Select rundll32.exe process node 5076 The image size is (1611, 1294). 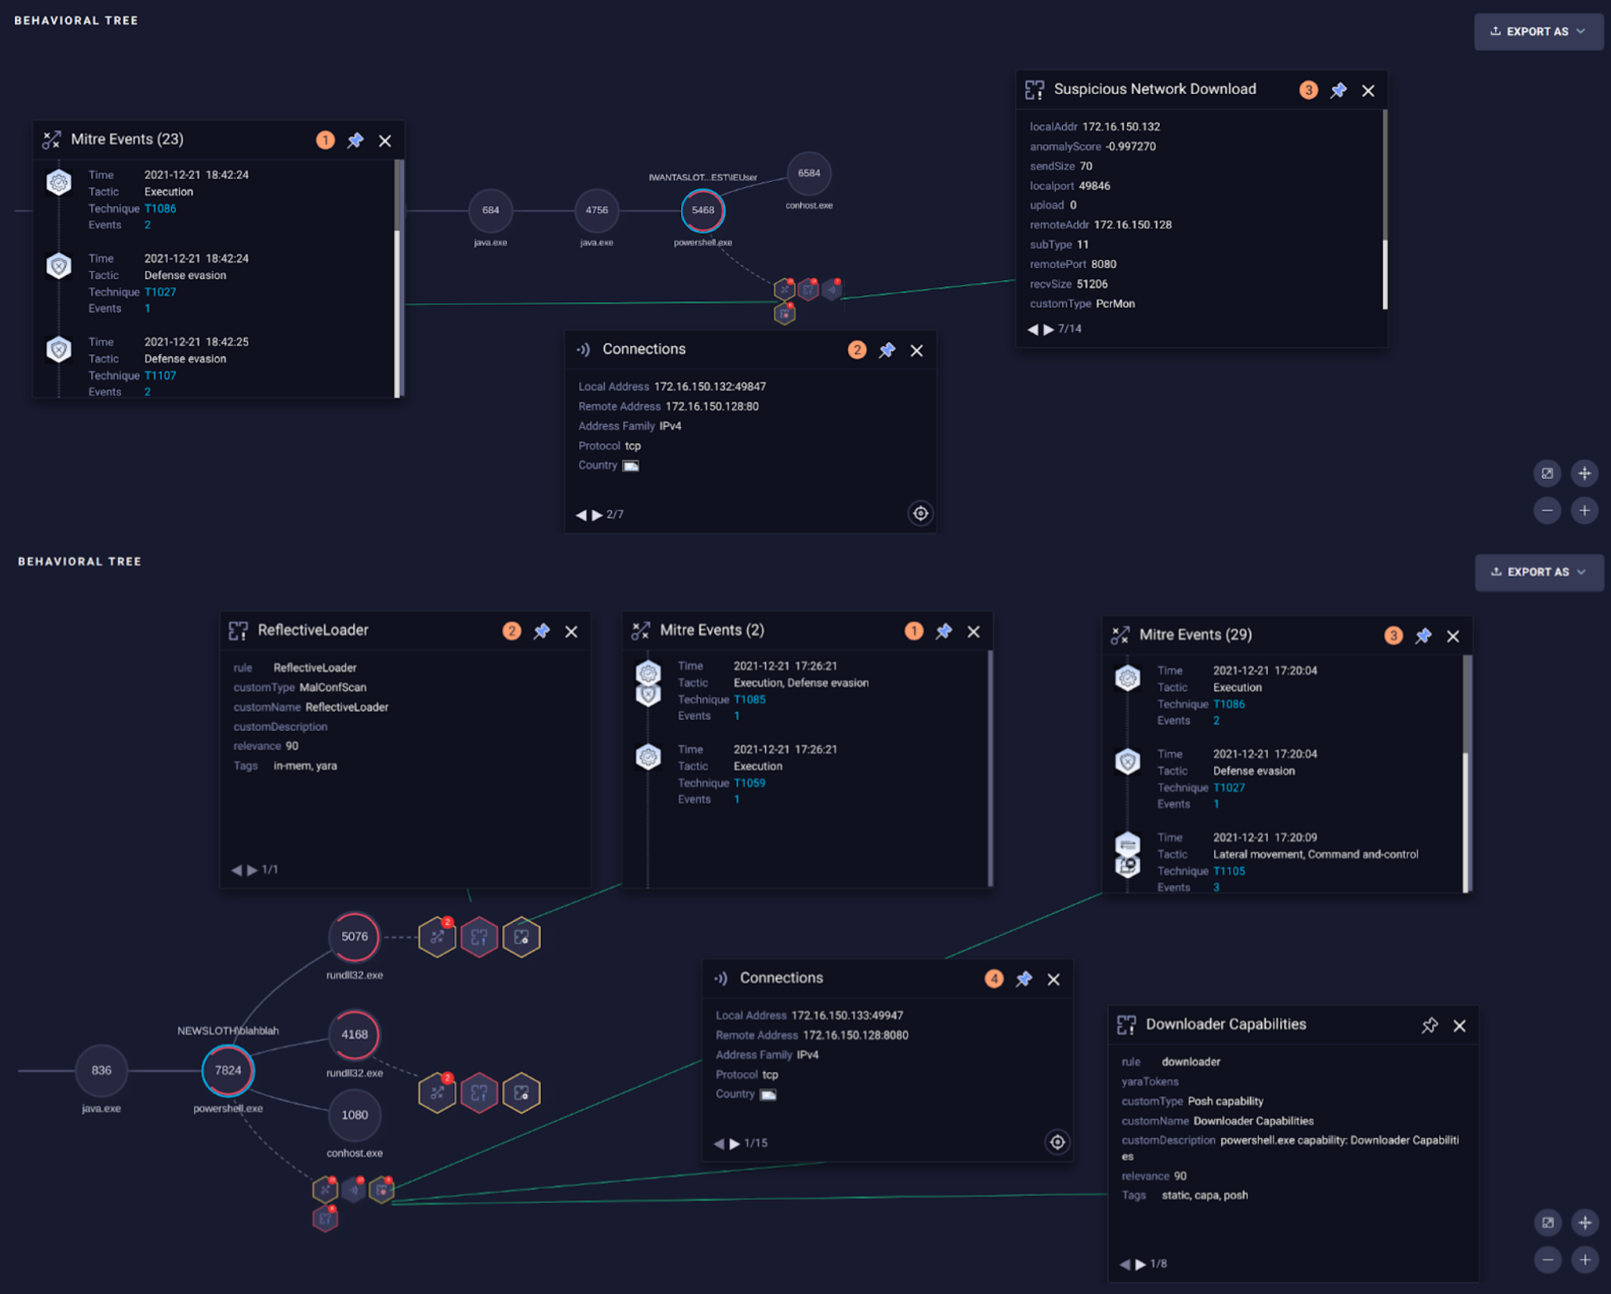(x=354, y=937)
